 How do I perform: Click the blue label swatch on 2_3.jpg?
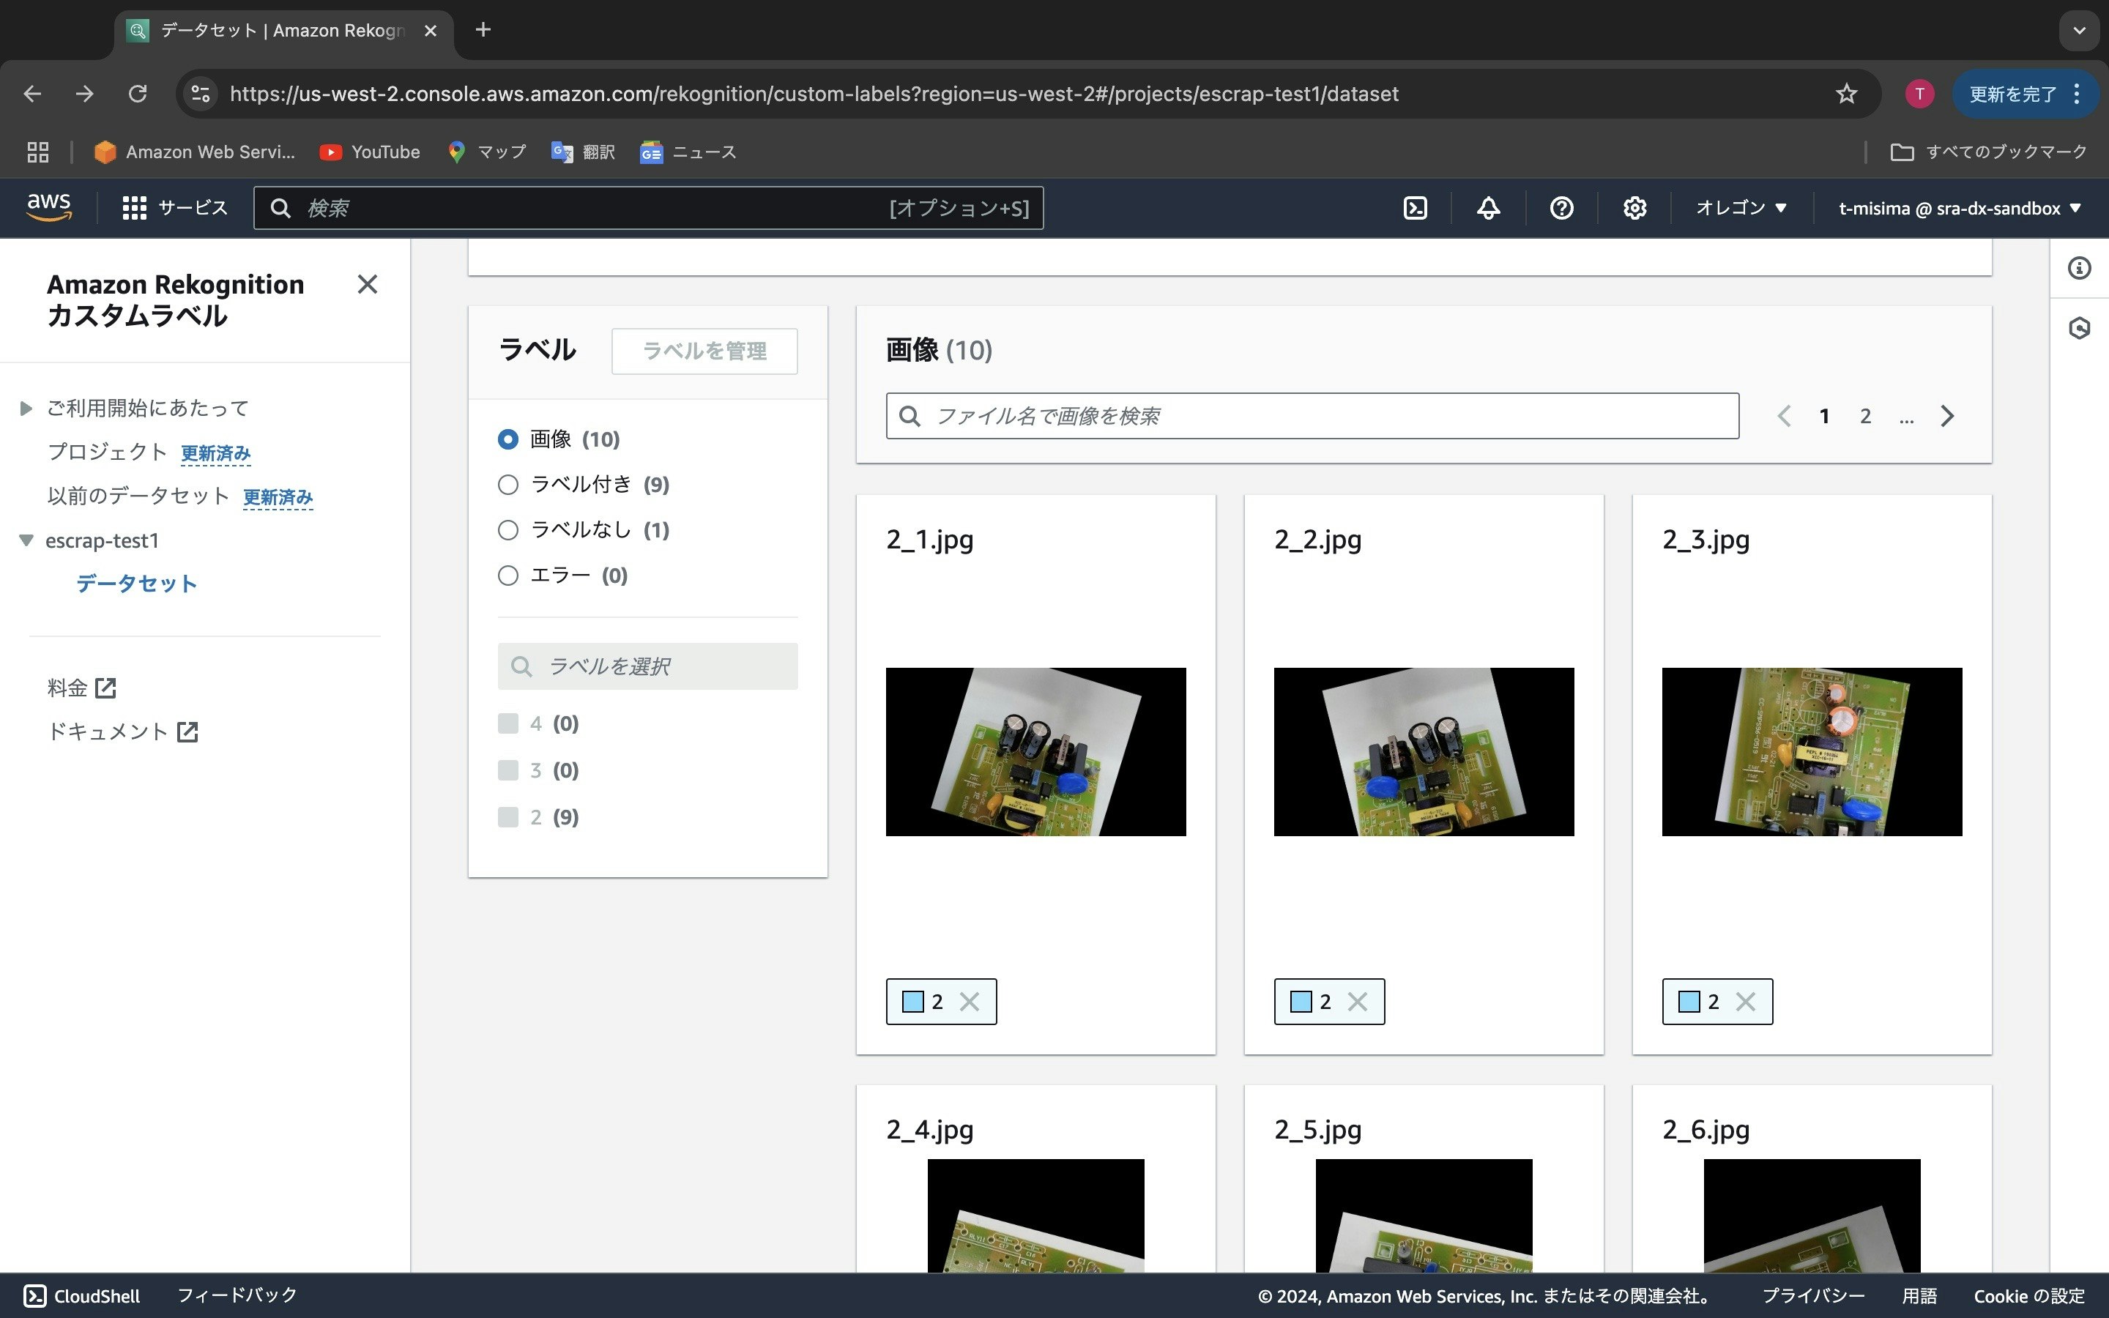coord(1689,1002)
